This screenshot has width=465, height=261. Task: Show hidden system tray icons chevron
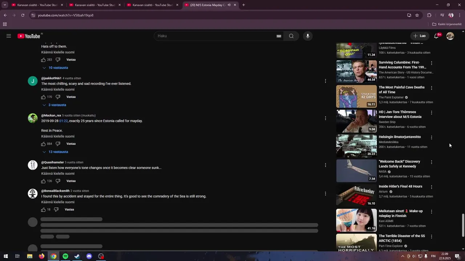click(x=403, y=256)
